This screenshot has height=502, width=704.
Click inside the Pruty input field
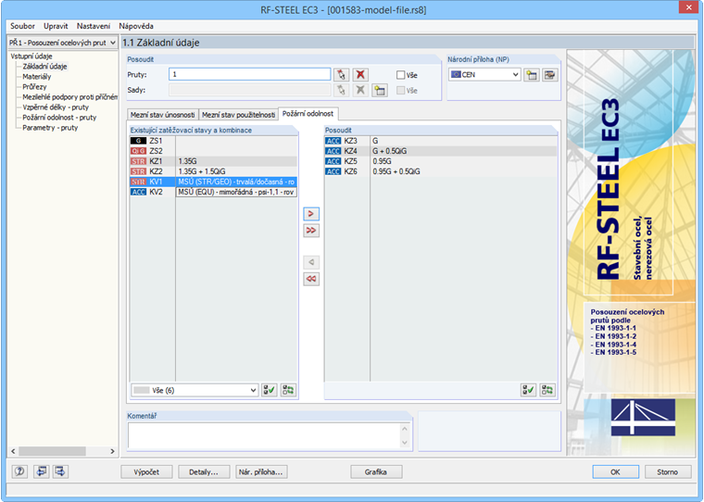click(249, 74)
